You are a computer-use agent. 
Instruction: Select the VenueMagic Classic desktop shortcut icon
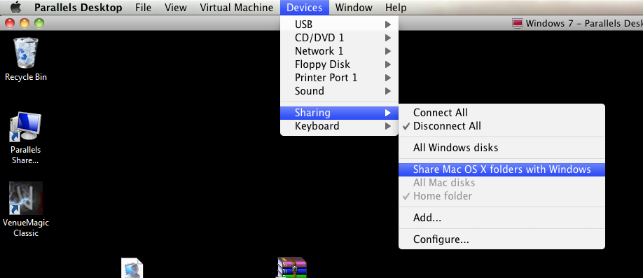pos(25,198)
